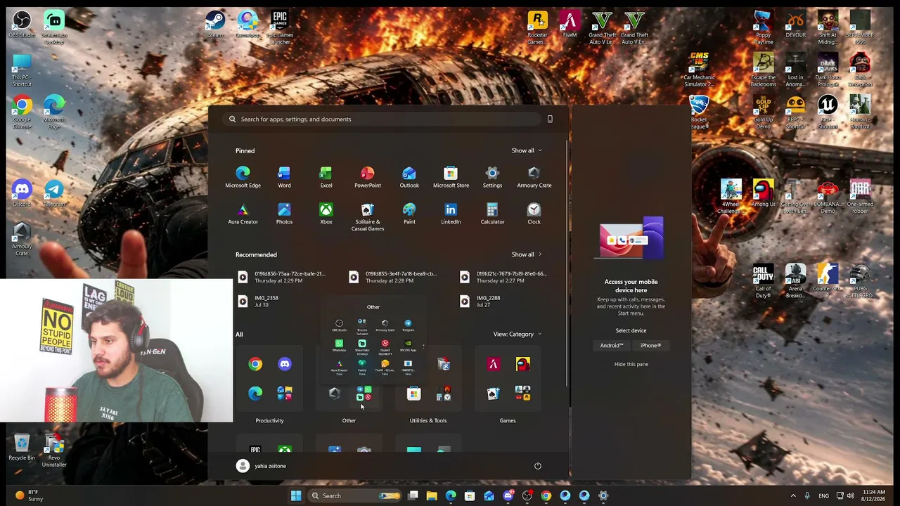Hide the mobile device pane

coord(631,364)
